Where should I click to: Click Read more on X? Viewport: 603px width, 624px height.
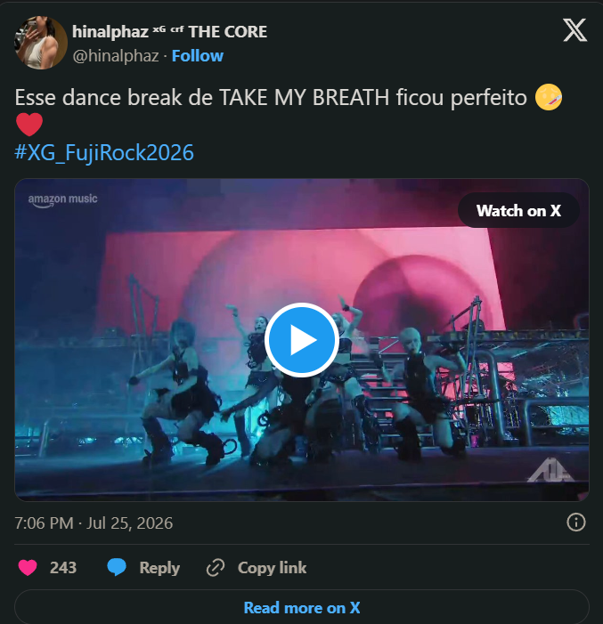pyautogui.click(x=301, y=608)
